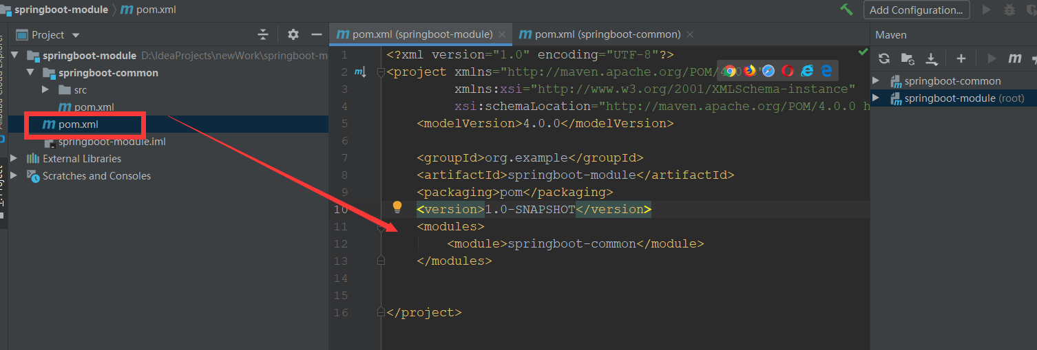The width and height of the screenshot is (1037, 350).
Task: Expand springboot-common in Maven panel
Action: [876, 81]
